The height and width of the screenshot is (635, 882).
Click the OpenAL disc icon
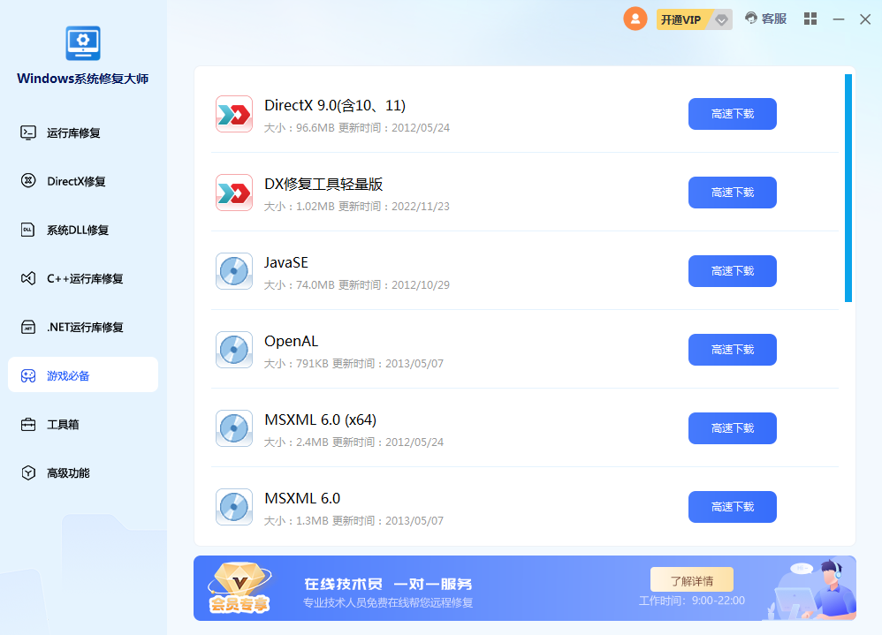(234, 350)
